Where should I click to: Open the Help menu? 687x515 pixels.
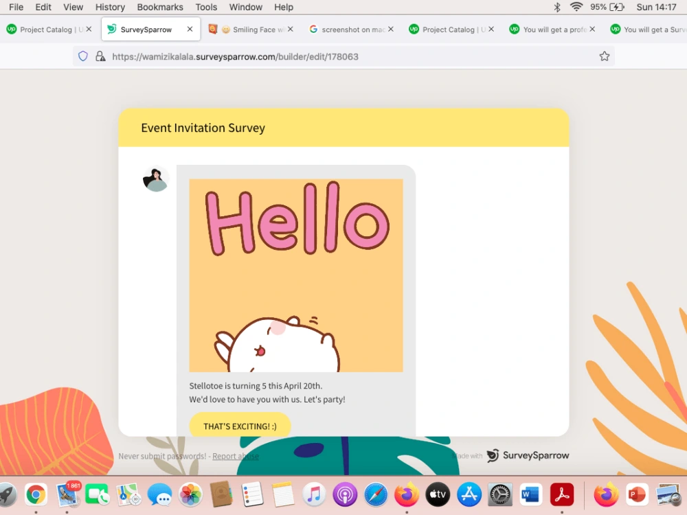284,7
